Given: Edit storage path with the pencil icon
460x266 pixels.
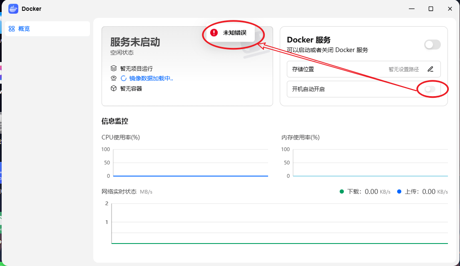Looking at the screenshot, I should pyautogui.click(x=430, y=69).
